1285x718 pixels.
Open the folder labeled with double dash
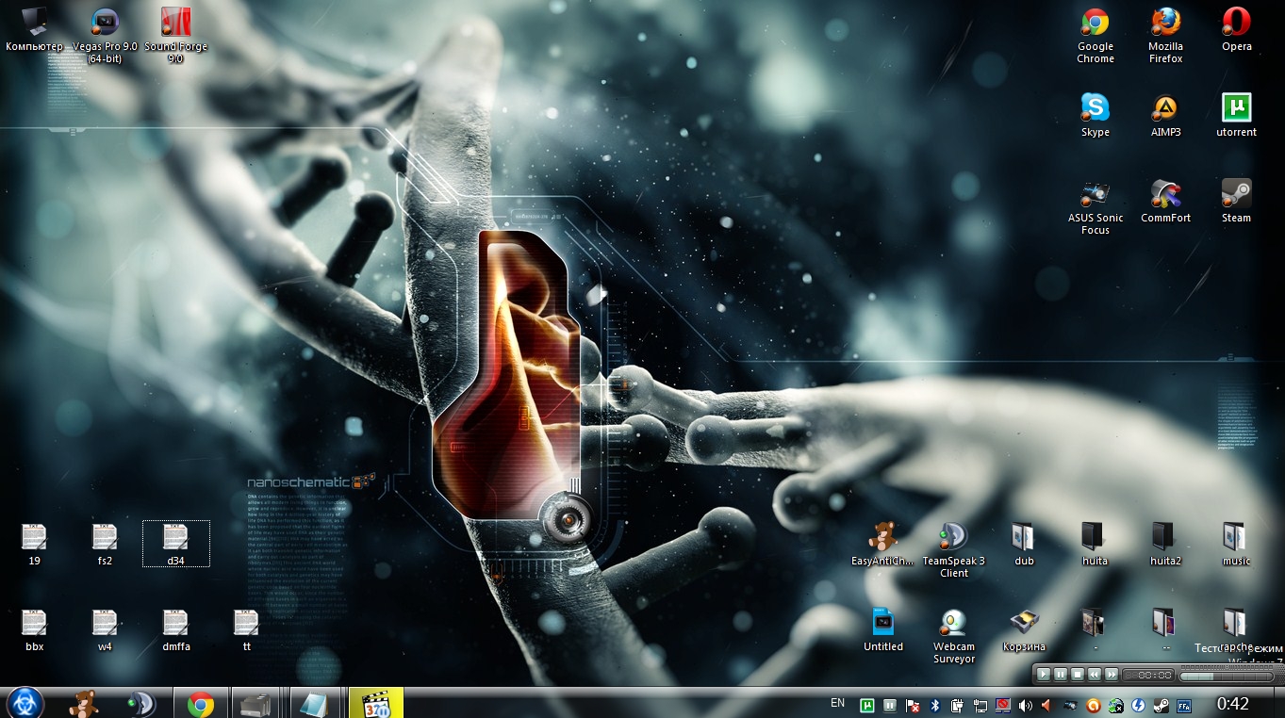pos(1165,630)
